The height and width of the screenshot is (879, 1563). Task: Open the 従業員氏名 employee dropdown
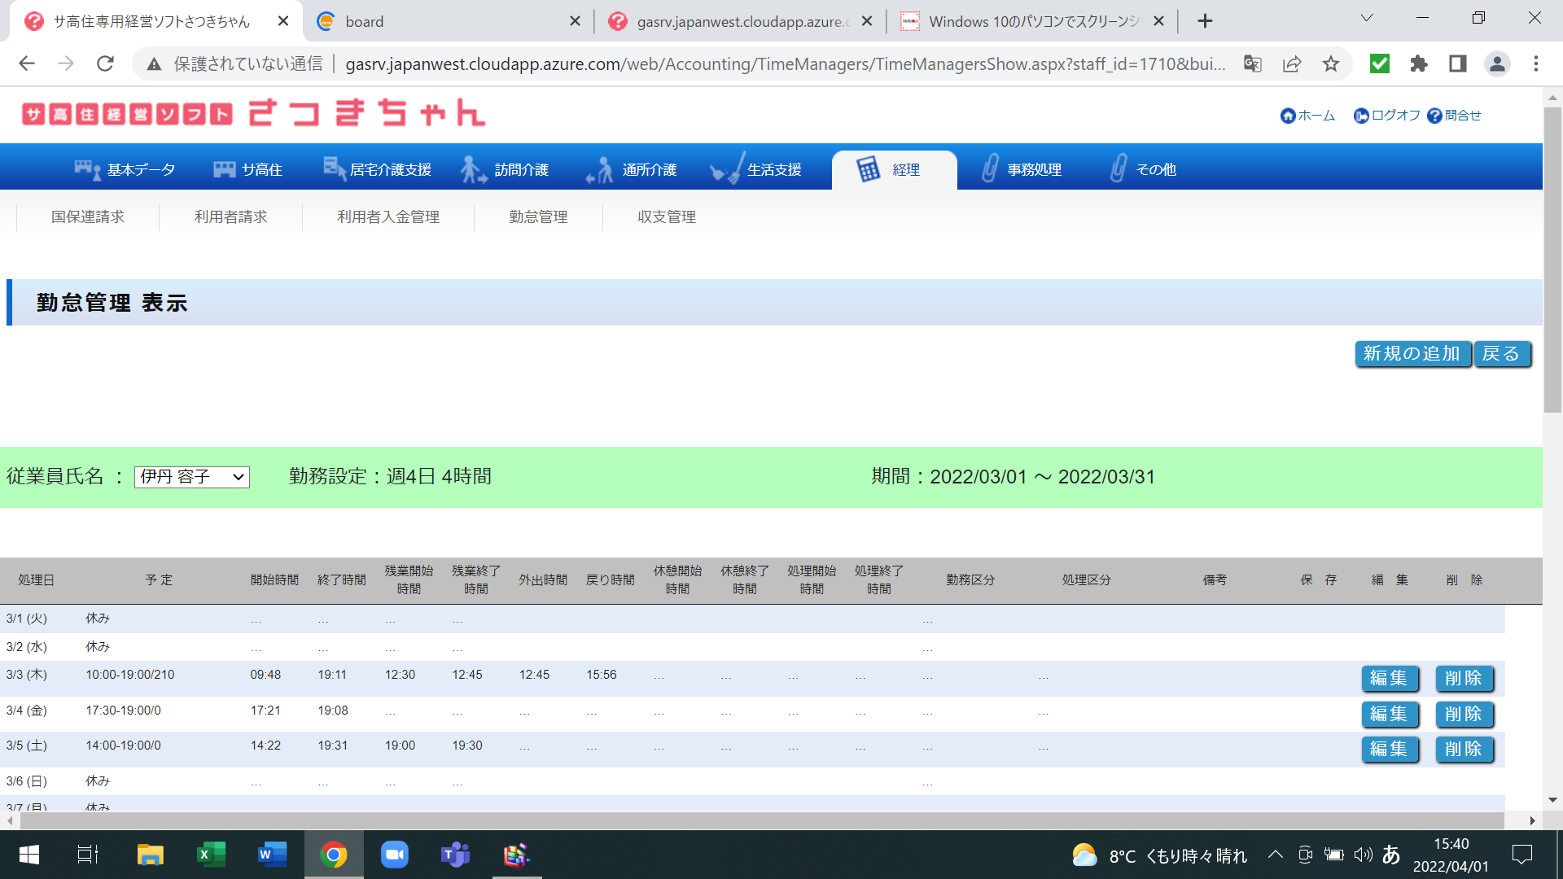(192, 477)
